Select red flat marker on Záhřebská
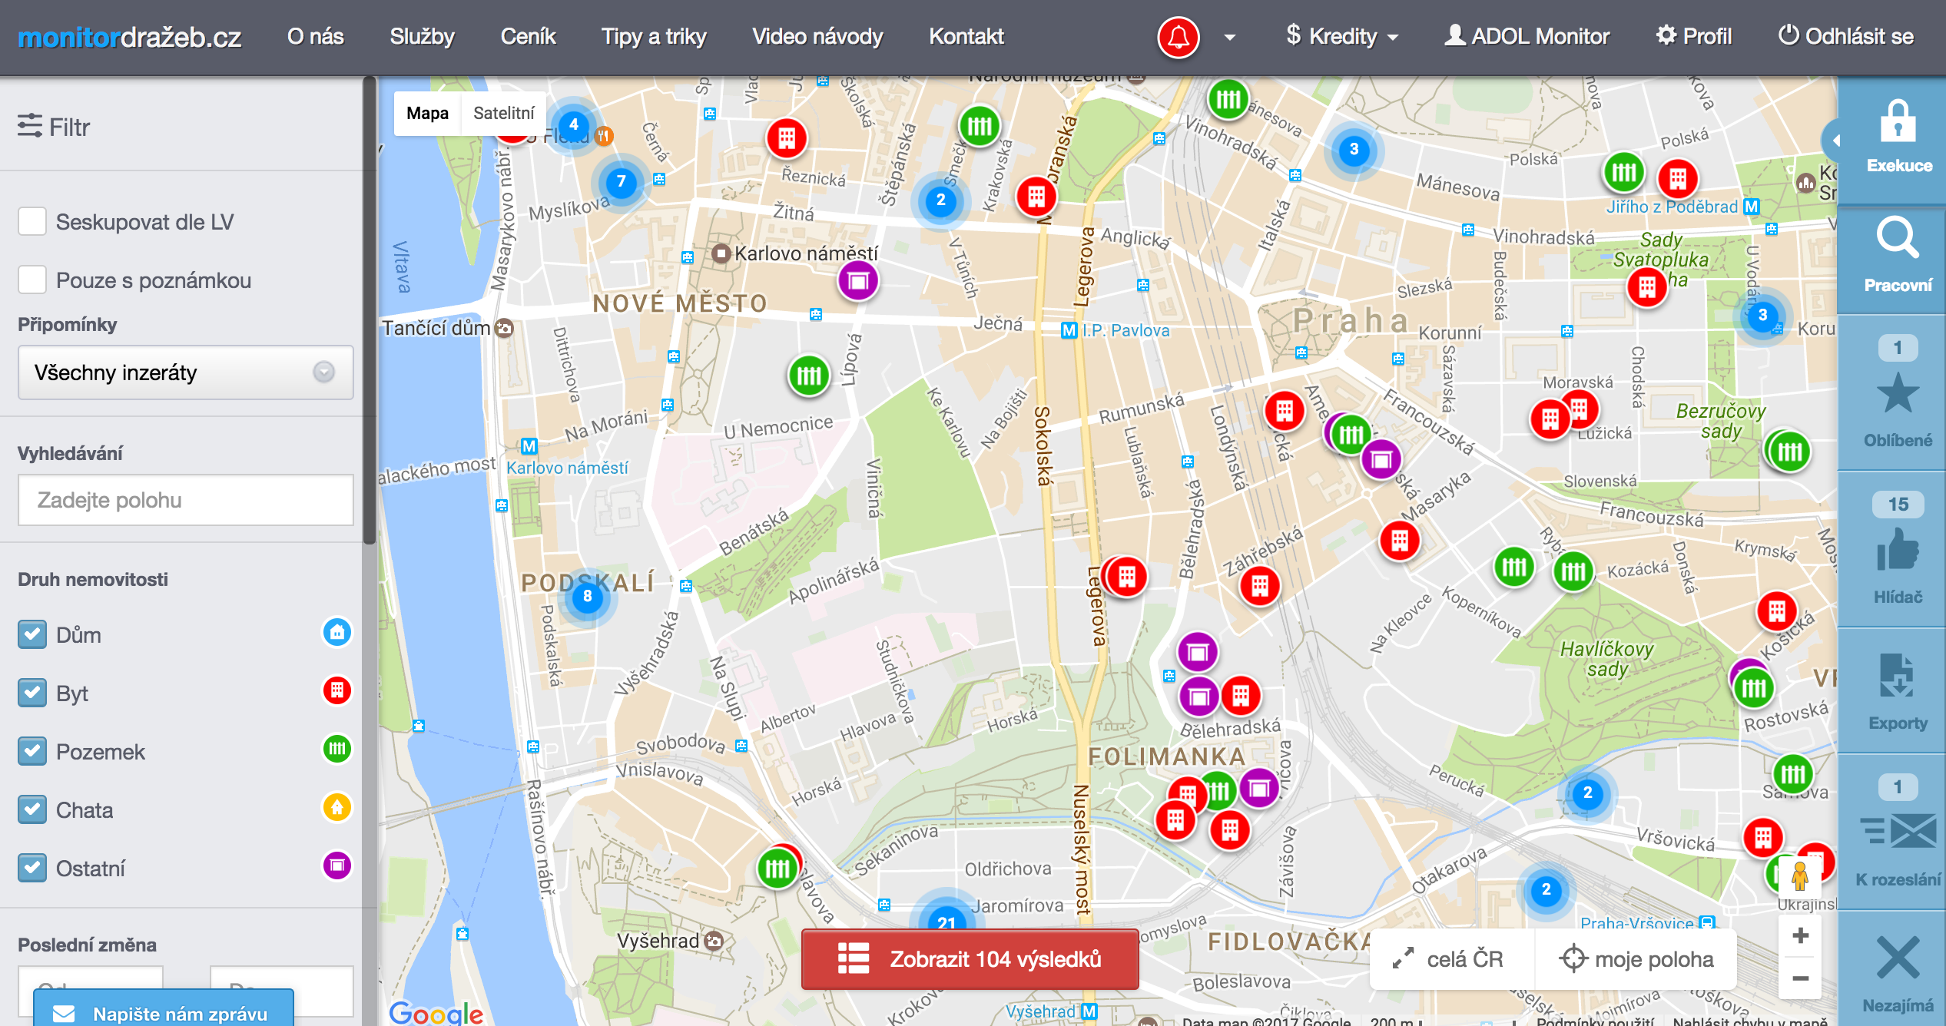Viewport: 1946px width, 1026px height. [1260, 587]
